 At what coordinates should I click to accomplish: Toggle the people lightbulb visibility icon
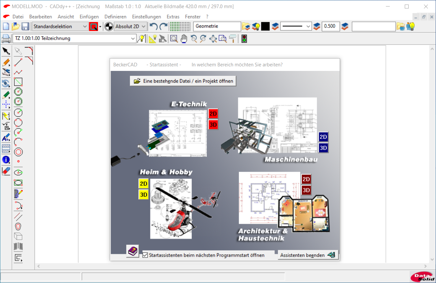410,26
